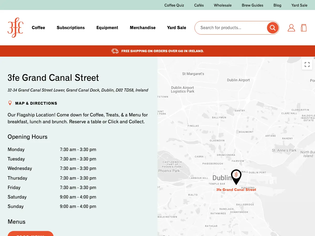Click the Food Menu button

coord(30,234)
